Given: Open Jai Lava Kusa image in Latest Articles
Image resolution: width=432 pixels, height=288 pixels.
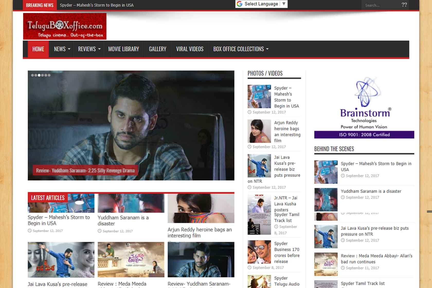Looking at the screenshot, I should coord(61,259).
